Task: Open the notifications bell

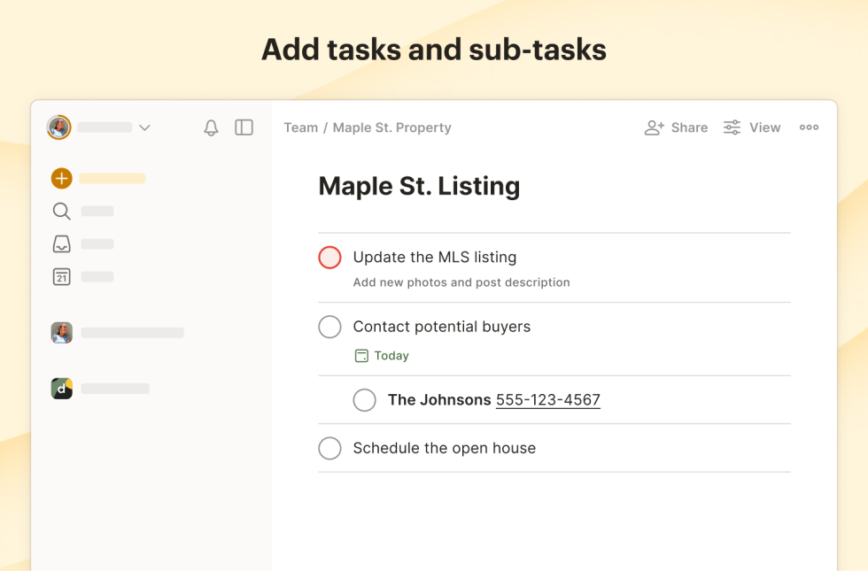Action: (211, 127)
